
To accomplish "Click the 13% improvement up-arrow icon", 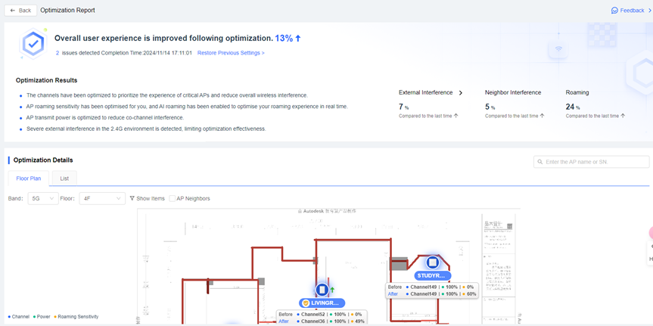I will click(x=298, y=38).
